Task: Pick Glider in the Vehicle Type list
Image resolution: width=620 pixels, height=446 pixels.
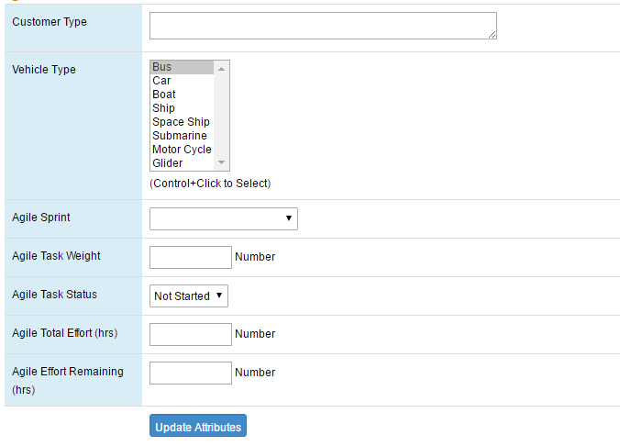Action: [x=182, y=163]
